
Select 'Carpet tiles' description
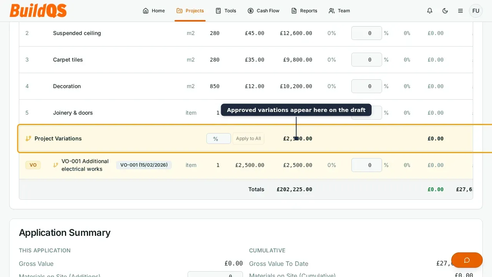point(68,60)
